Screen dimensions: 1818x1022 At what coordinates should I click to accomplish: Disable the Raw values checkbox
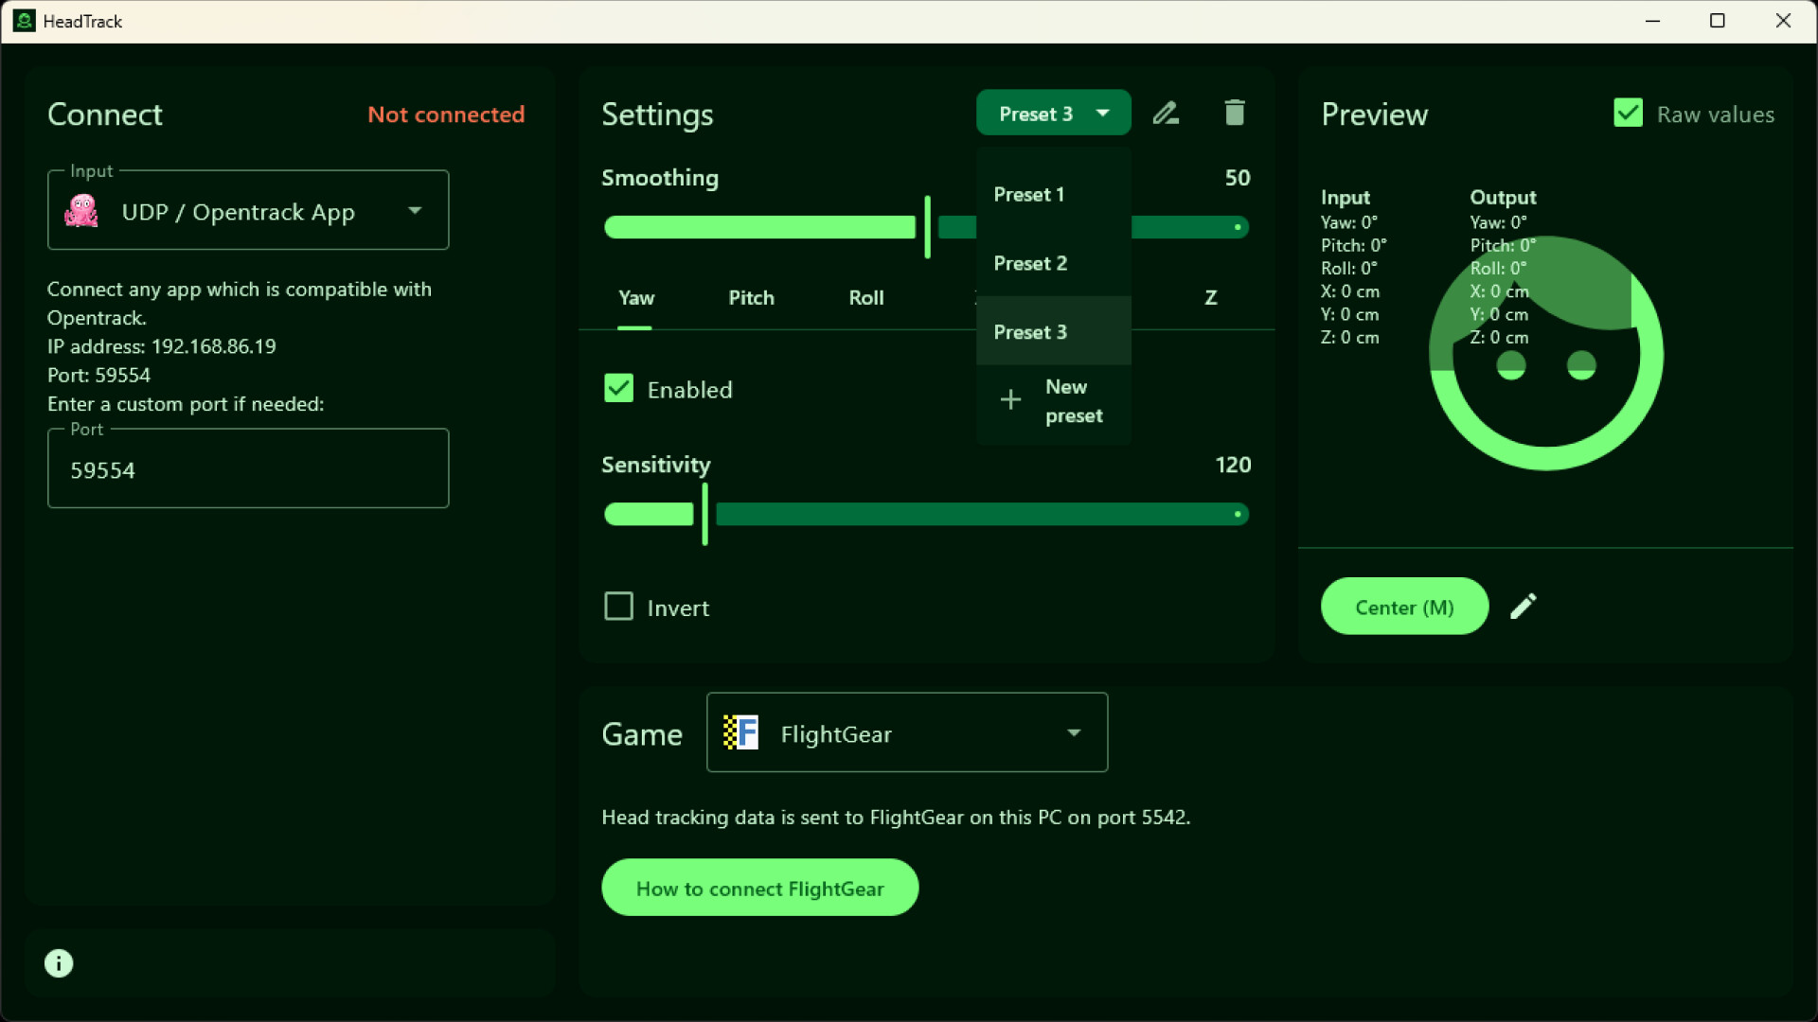point(1628,112)
